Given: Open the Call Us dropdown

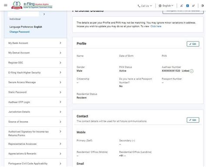Looking at the screenshot, I should click(145, 6).
